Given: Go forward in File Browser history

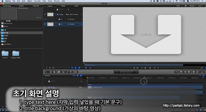Looking at the screenshot, I should tap(3, 21).
